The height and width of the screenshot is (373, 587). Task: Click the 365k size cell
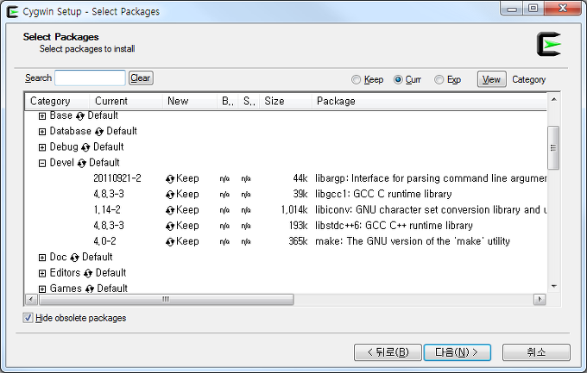(298, 241)
